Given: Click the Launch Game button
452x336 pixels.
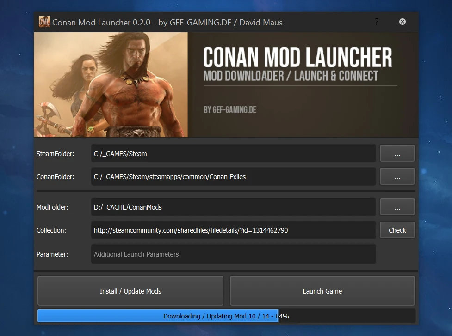Looking at the screenshot, I should [322, 291].
